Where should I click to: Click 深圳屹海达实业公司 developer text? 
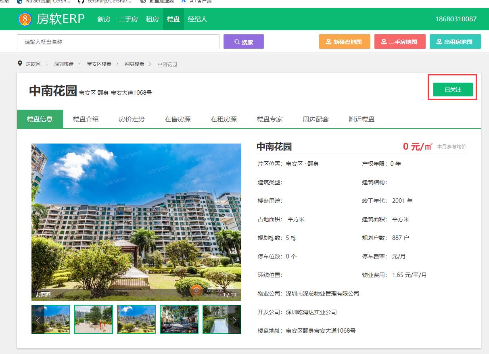pos(311,312)
